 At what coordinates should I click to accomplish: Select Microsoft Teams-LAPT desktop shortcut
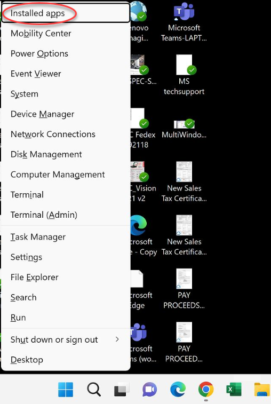tap(184, 22)
